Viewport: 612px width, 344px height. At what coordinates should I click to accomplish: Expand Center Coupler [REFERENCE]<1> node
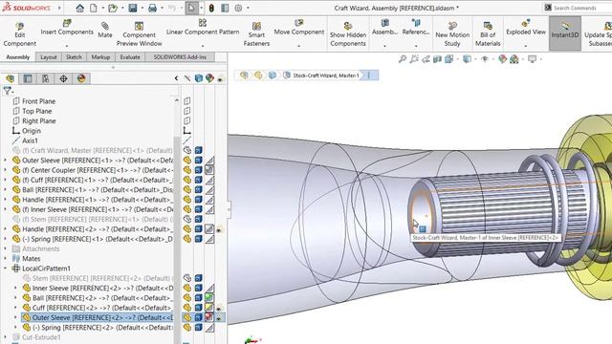tap(5, 170)
